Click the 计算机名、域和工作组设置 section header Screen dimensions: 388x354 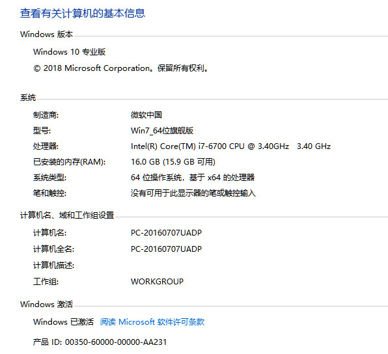click(67, 215)
